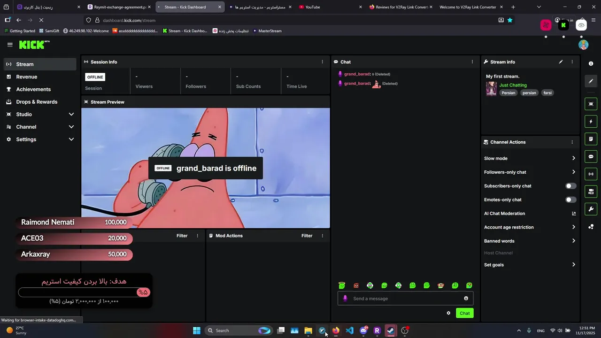Click the wrench tools icon in right rail
This screenshot has width=601, height=338.
coord(591,209)
